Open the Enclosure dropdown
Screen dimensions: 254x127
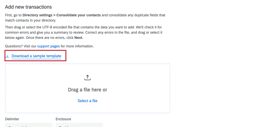[79, 125]
